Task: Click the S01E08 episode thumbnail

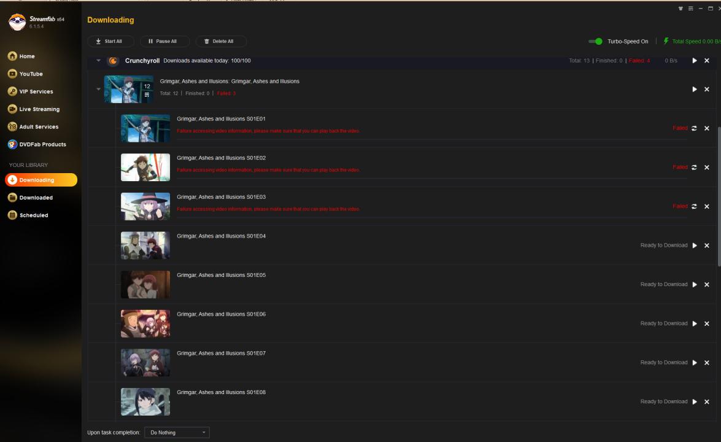Action: (145, 402)
